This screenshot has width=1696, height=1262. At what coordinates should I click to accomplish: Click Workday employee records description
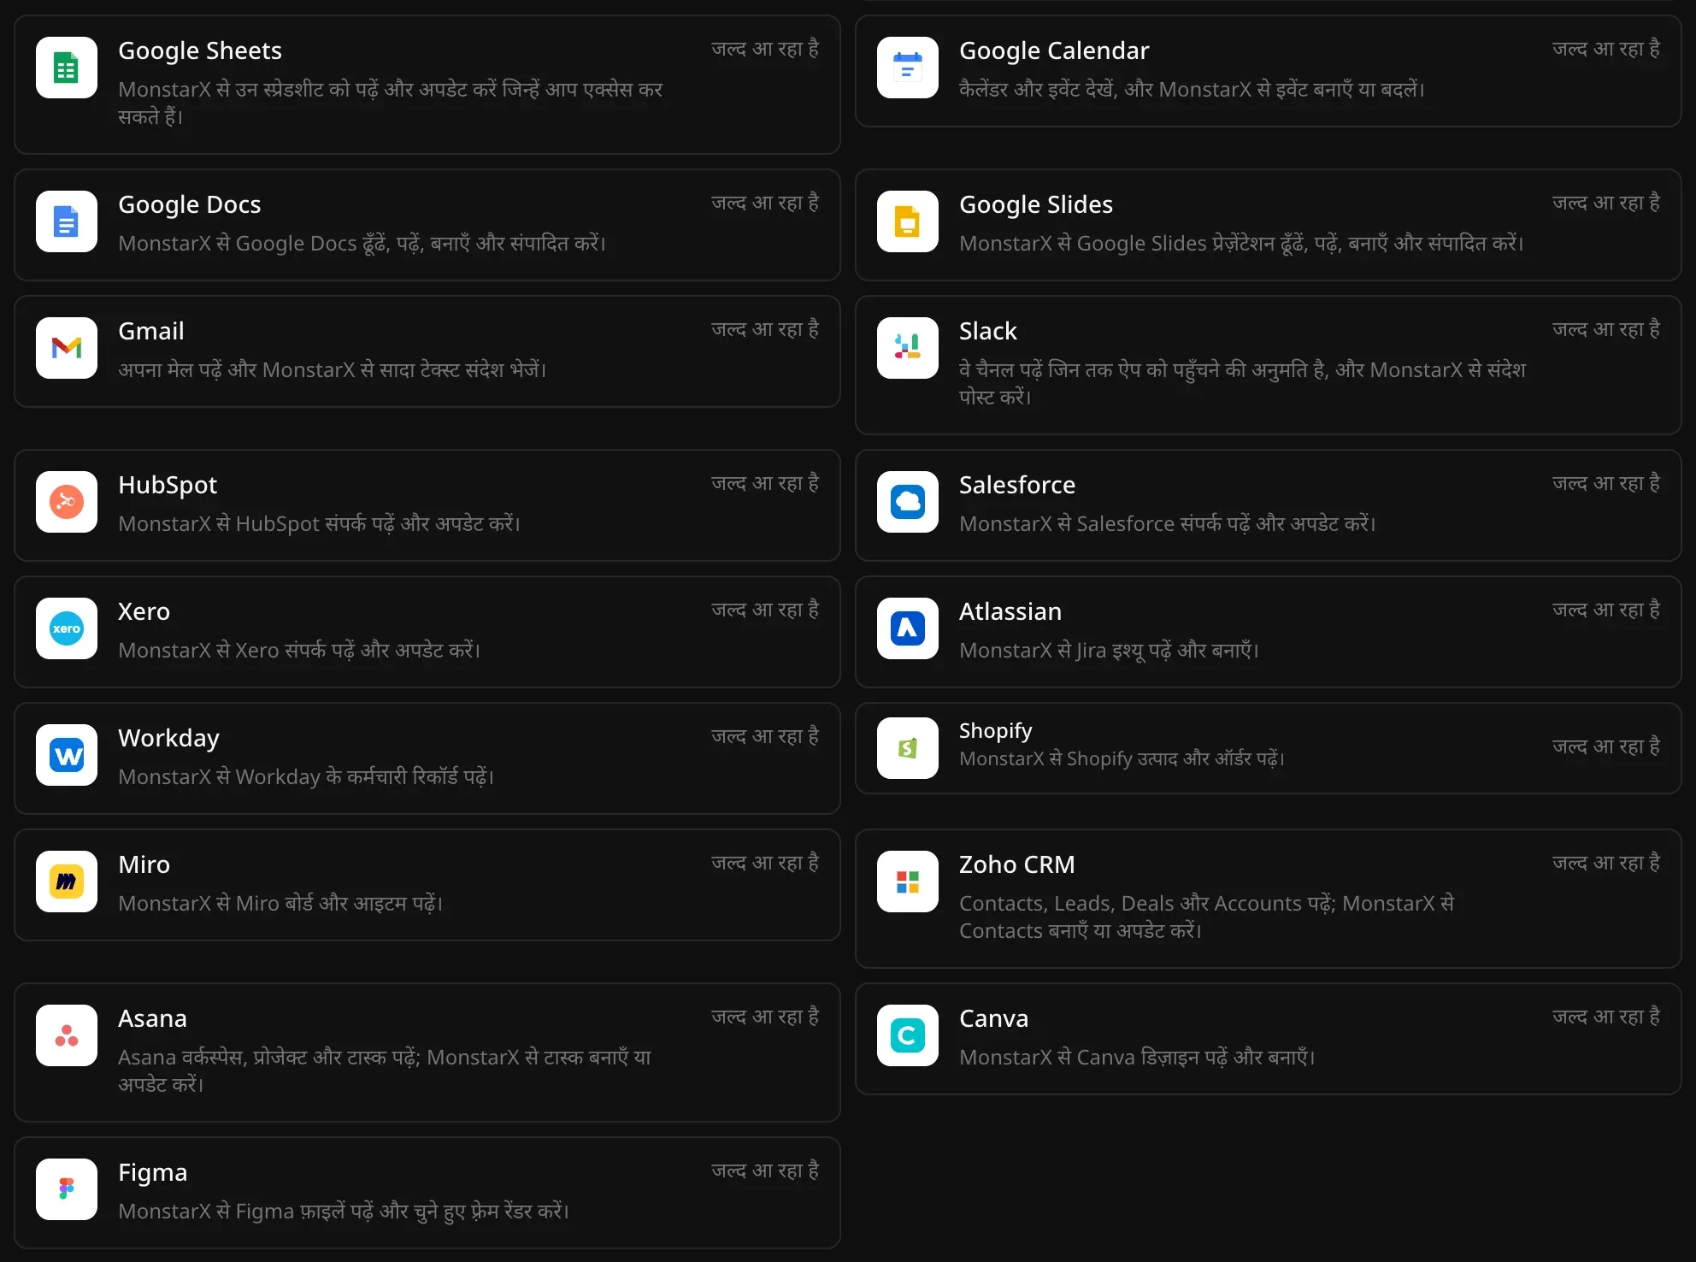coord(306,777)
